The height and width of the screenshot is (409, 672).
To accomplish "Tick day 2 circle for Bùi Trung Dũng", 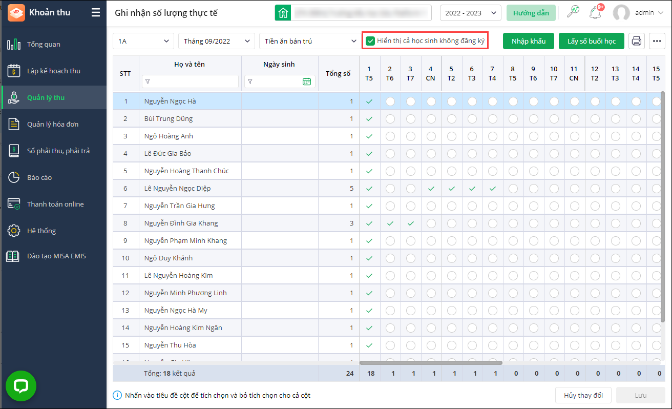I will [x=390, y=119].
